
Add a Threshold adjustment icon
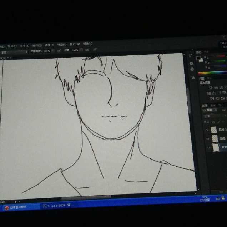click(x=222, y=98)
